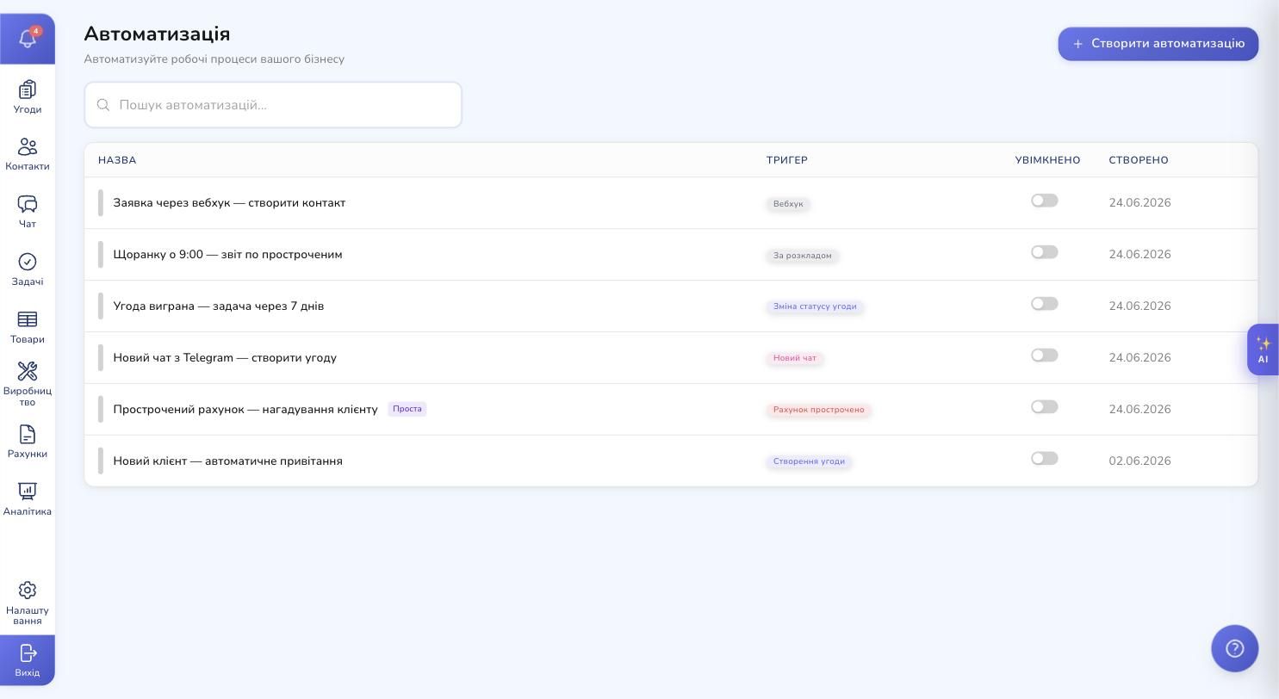Click the СТВОРЕНО column header

[1139, 160]
